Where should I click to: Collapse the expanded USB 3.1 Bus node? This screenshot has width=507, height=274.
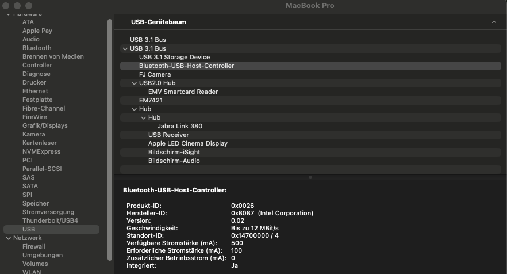[x=125, y=48]
